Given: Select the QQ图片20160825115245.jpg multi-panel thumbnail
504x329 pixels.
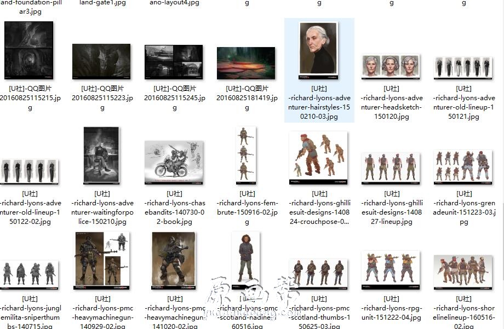Looking at the screenshot, I should tap(174, 62).
